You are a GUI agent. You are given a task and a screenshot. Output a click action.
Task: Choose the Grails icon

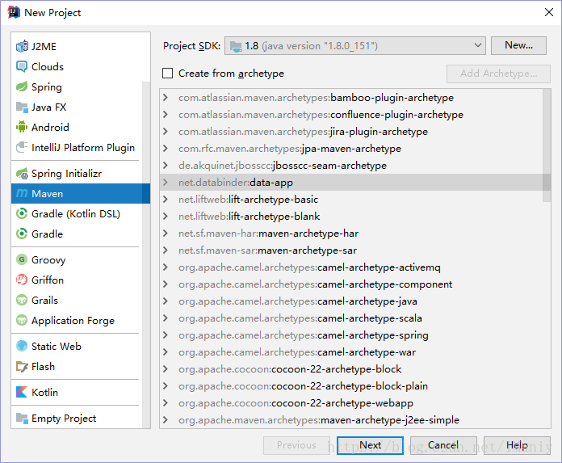point(22,300)
